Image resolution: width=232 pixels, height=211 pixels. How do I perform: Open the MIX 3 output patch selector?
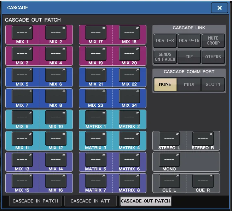[22, 54]
